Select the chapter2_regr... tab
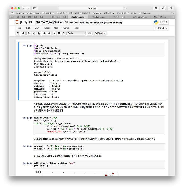 (x=78, y=17)
